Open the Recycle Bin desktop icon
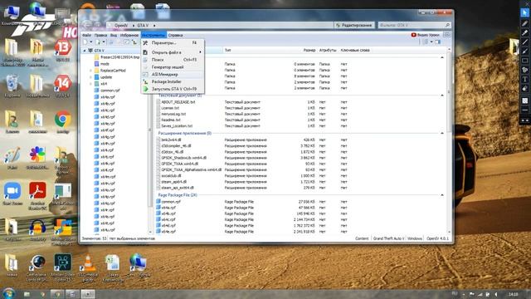 (12, 83)
